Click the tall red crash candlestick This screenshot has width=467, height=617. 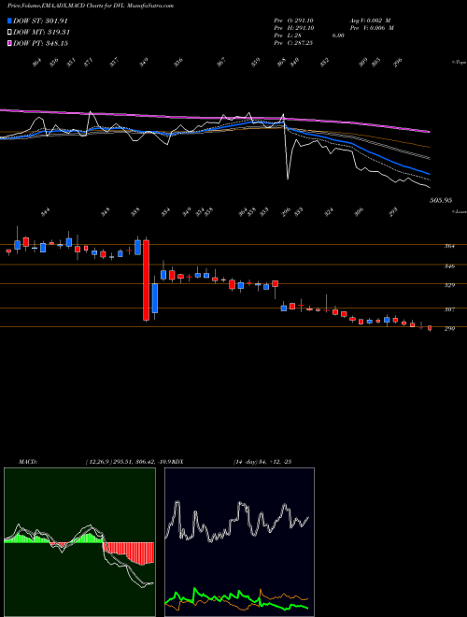[147, 280]
